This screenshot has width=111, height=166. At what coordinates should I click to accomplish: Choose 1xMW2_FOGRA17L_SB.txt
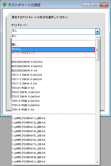53,144
